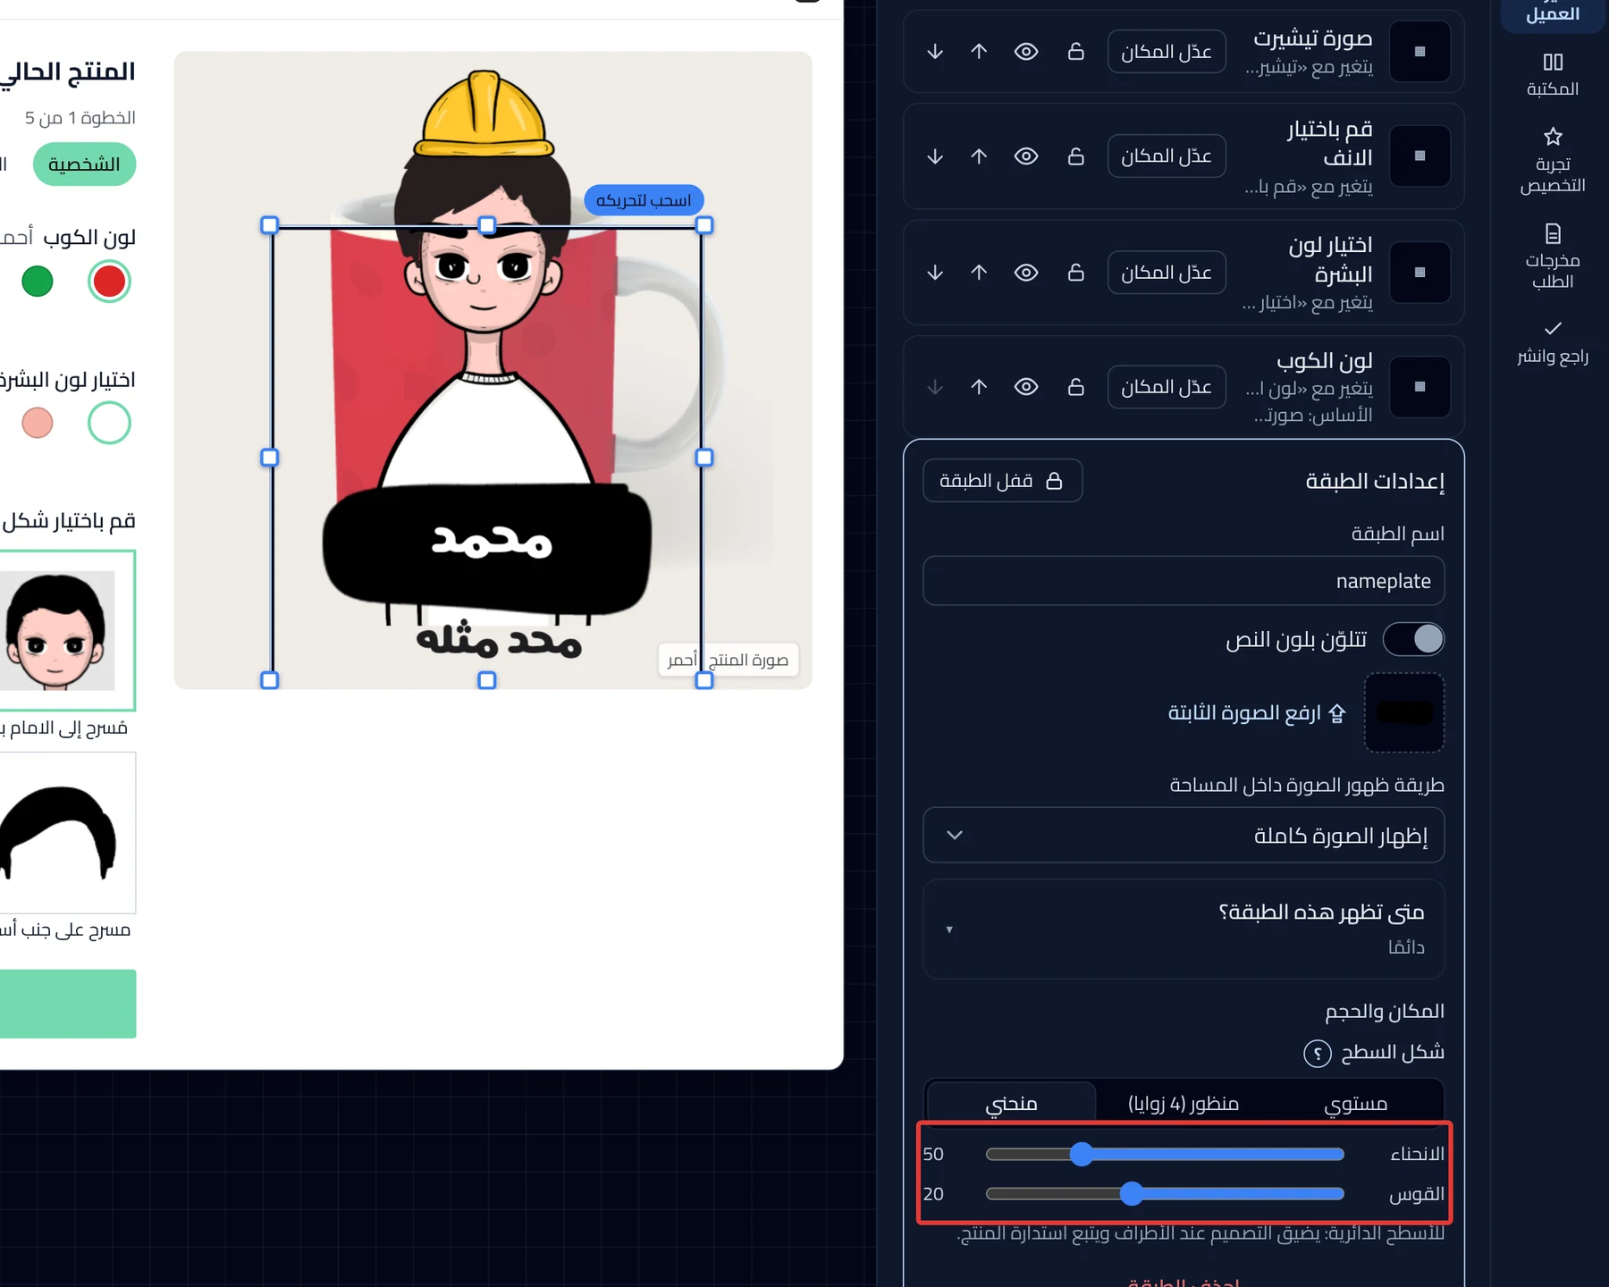The width and height of the screenshot is (1609, 1287).
Task: Click عدّل المكان for لون الكوب
Action: click(1167, 387)
